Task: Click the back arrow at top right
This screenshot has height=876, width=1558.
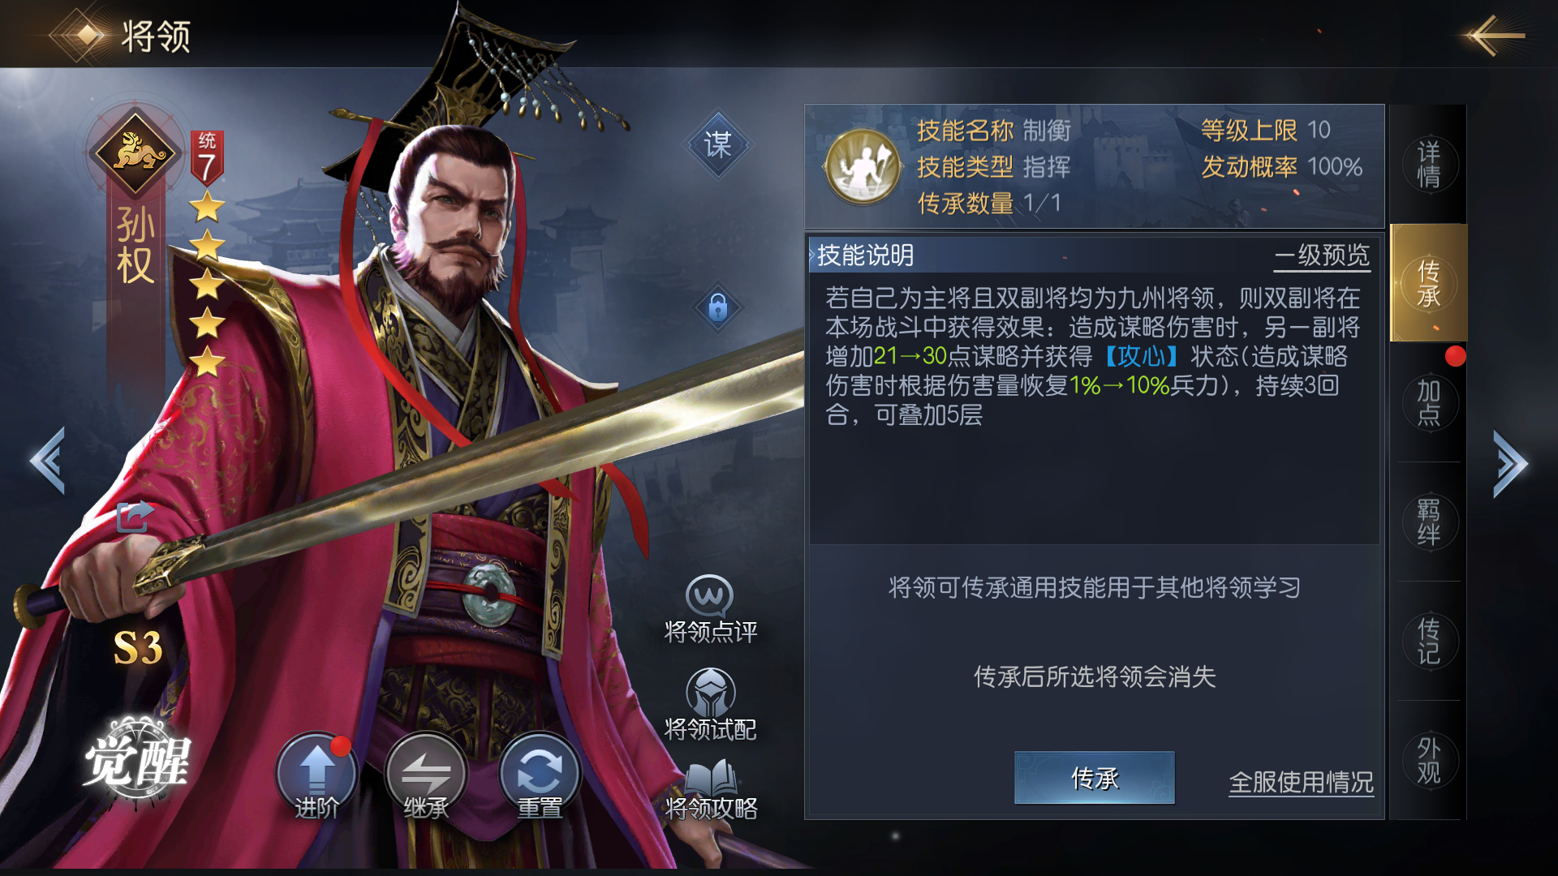Action: pyautogui.click(x=1495, y=36)
